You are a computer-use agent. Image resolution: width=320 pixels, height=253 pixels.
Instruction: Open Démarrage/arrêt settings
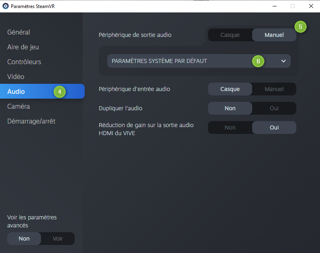[x=31, y=121]
